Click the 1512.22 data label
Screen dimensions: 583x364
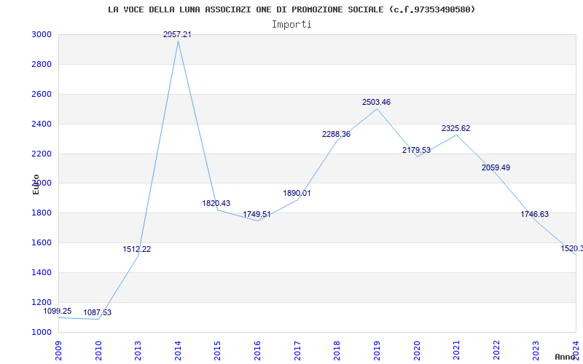[x=137, y=249]
